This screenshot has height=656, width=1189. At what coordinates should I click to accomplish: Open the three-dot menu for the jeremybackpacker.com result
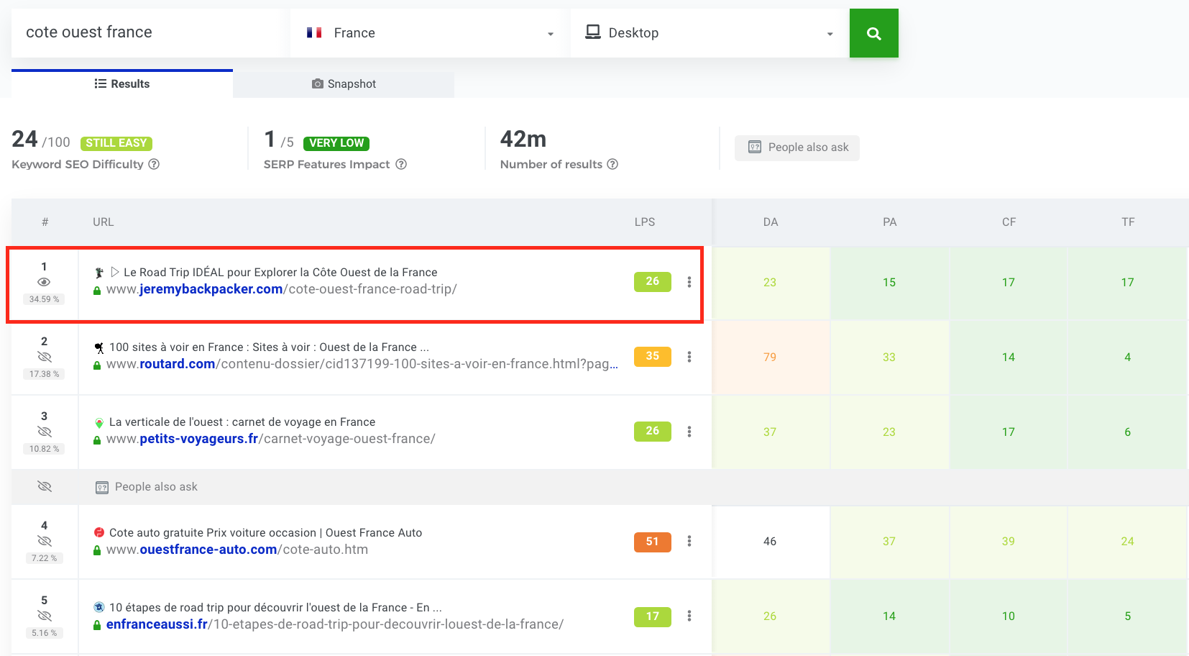[689, 282]
